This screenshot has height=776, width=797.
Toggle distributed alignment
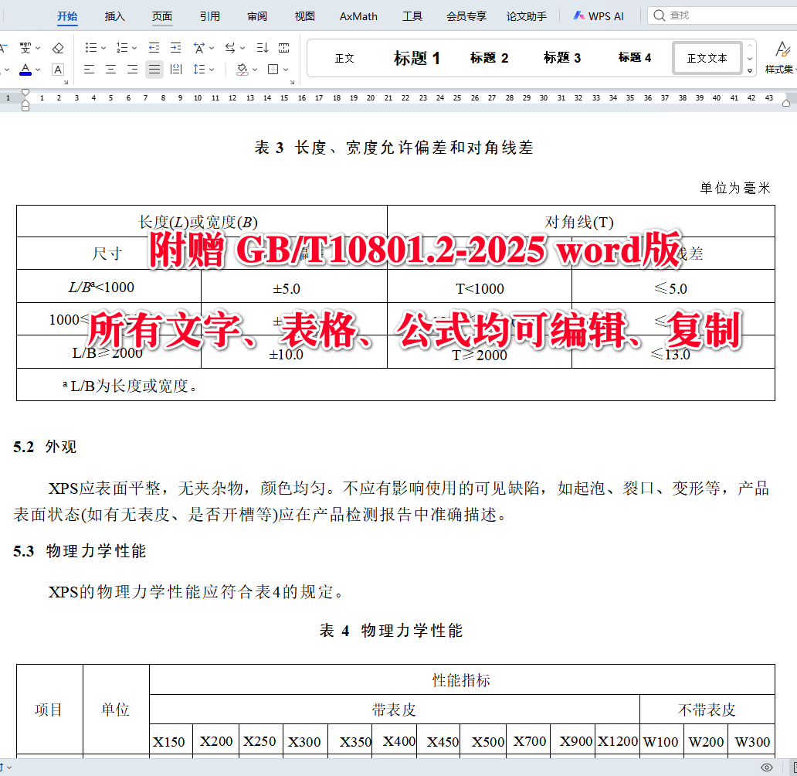176,70
